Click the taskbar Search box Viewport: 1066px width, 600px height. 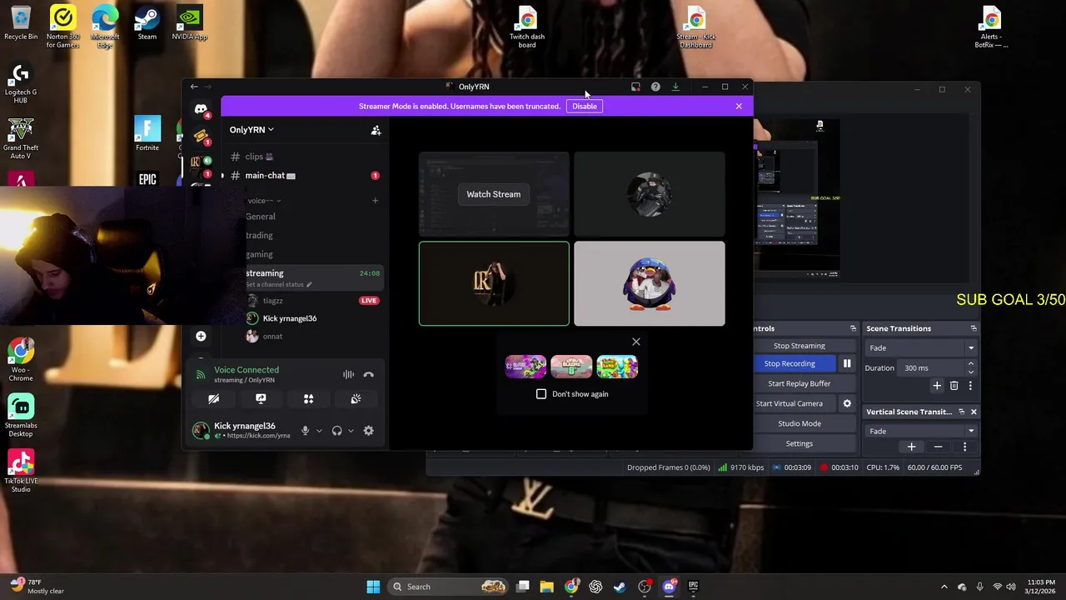[x=448, y=587]
